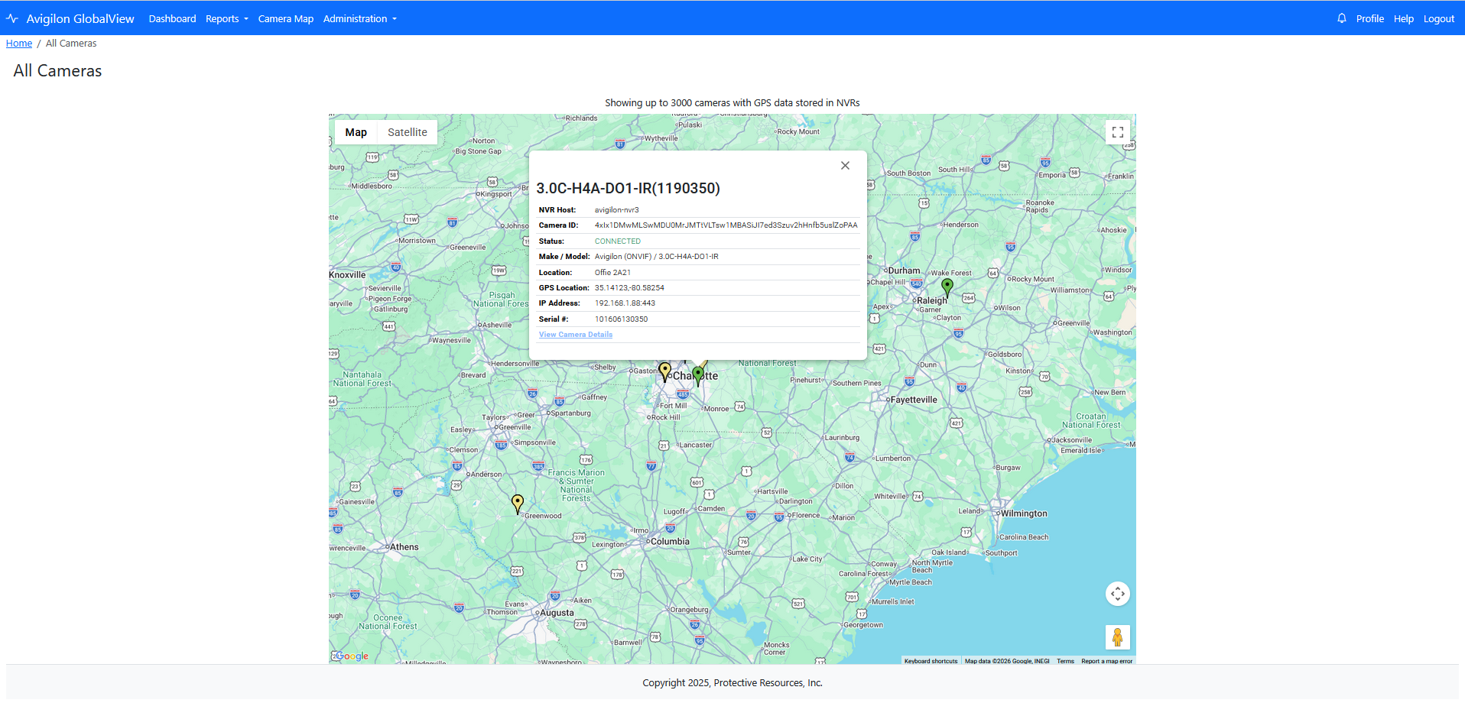Expand the Reports dropdown menu
1465x703 pixels.
pyautogui.click(x=227, y=18)
